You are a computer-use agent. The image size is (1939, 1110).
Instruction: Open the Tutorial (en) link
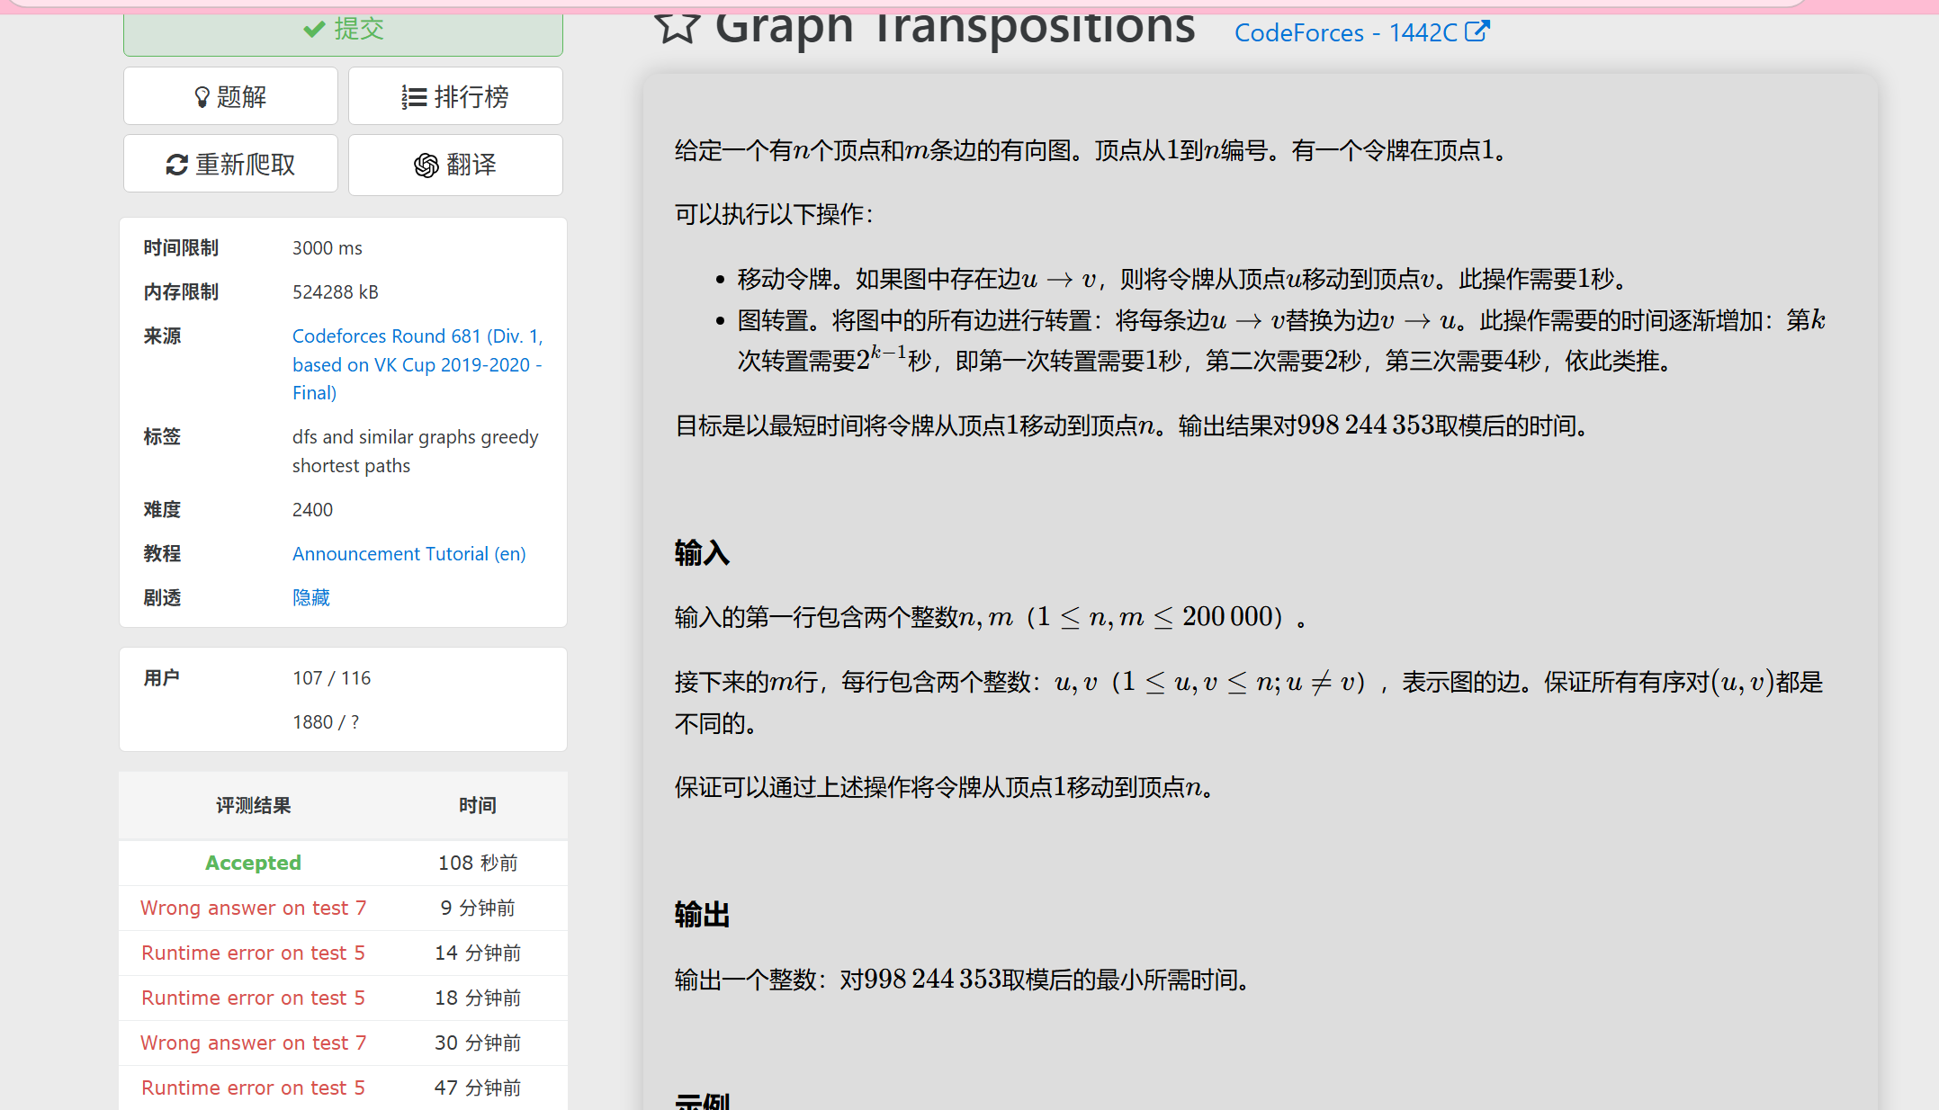click(476, 554)
